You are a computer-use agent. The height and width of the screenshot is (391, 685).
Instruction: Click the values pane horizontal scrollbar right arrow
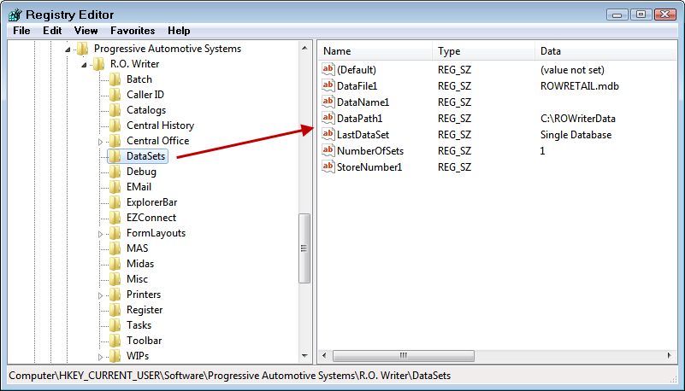tap(670, 356)
